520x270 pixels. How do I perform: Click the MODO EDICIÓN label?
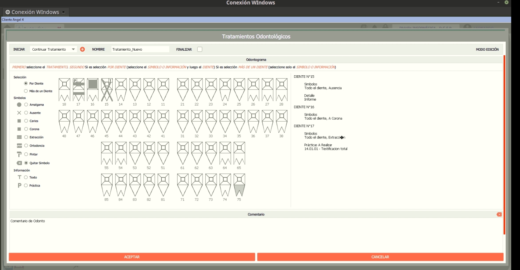click(487, 49)
